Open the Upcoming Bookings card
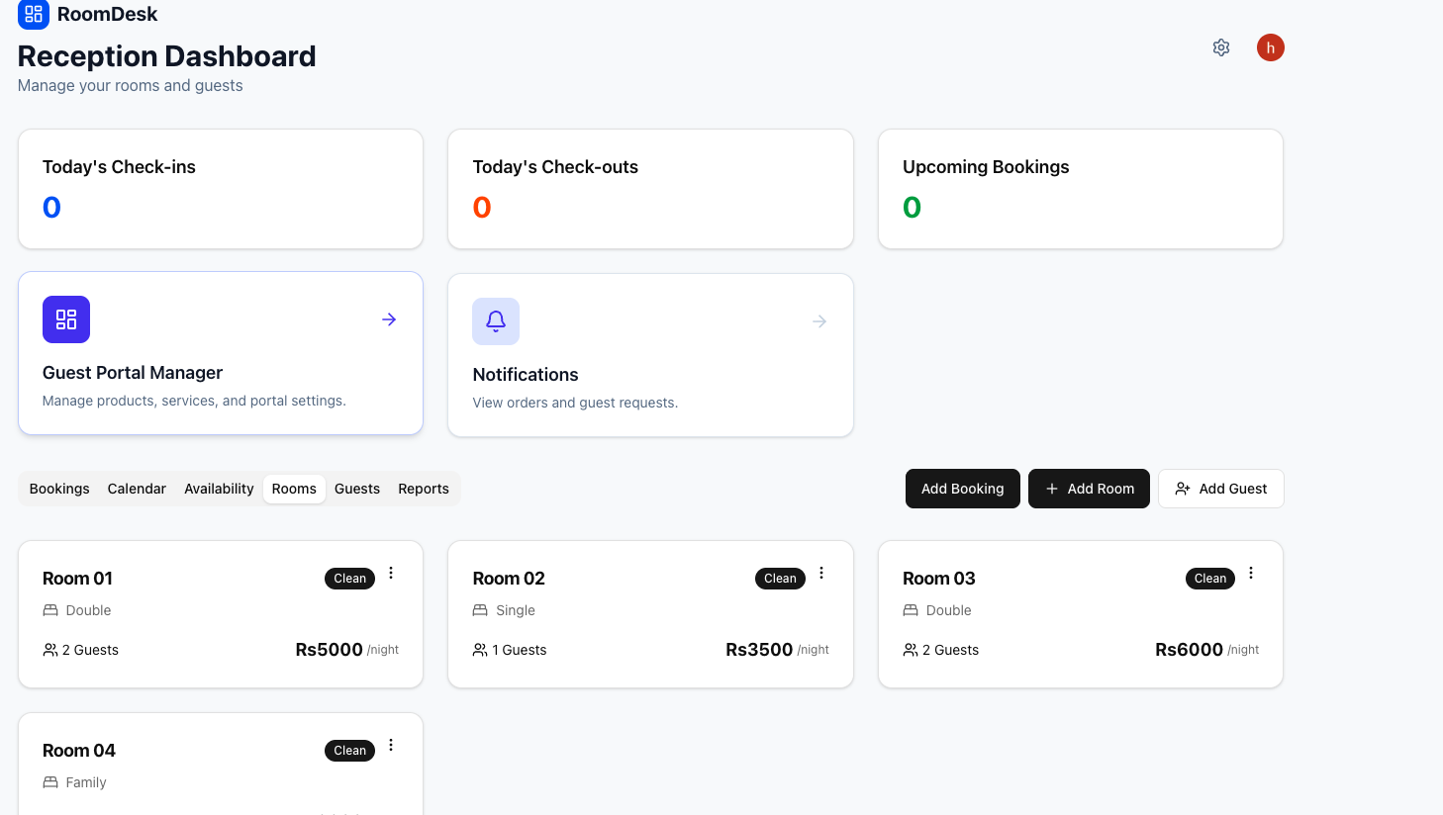This screenshot has height=815, width=1443. 1081,189
